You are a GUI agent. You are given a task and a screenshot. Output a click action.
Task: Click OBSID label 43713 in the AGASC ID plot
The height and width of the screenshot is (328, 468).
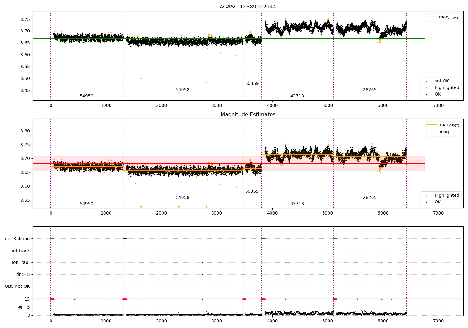point(297,96)
